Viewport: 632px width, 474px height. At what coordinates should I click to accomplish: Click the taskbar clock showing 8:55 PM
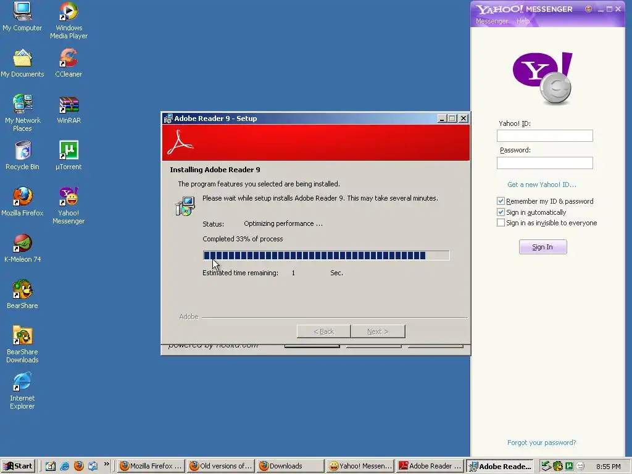click(x=608, y=467)
